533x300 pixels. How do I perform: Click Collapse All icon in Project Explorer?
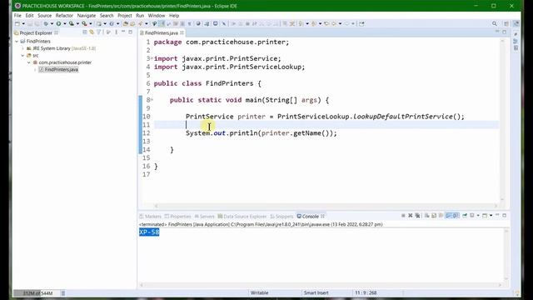pos(85,32)
